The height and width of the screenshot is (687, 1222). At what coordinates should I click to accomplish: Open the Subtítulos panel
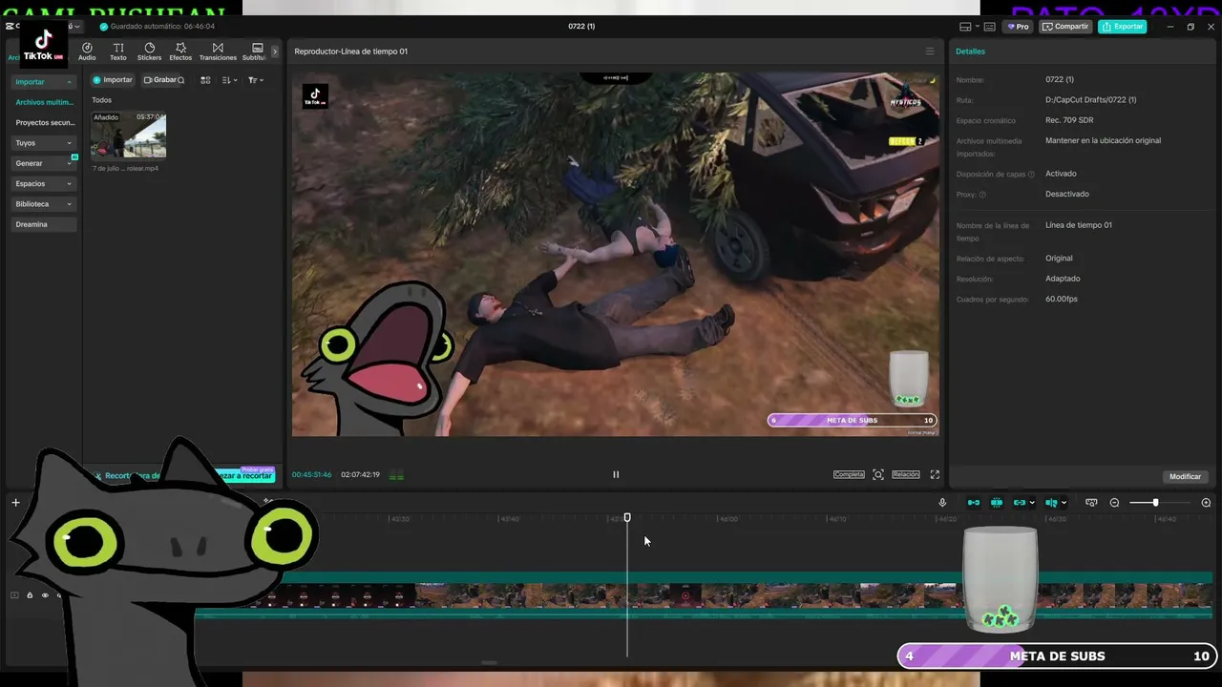click(x=256, y=52)
